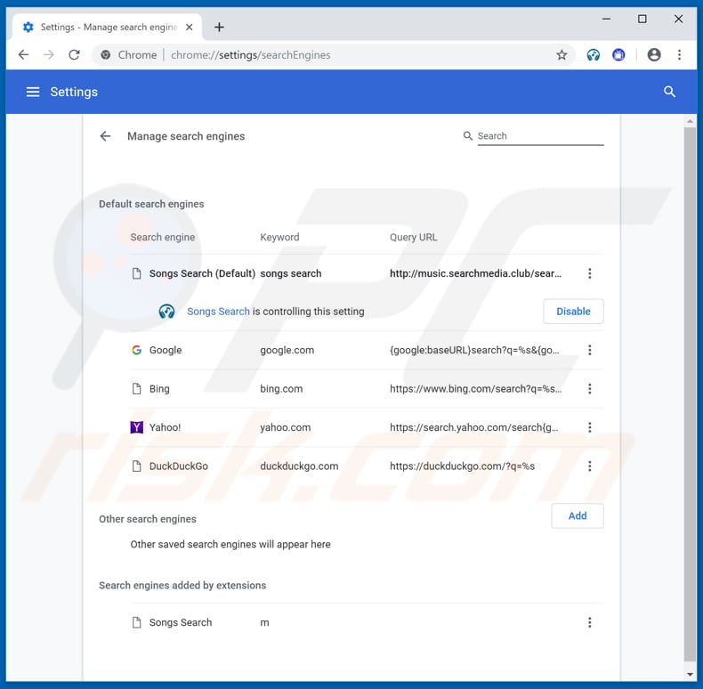Click the Settings search magnifier icon

(669, 92)
